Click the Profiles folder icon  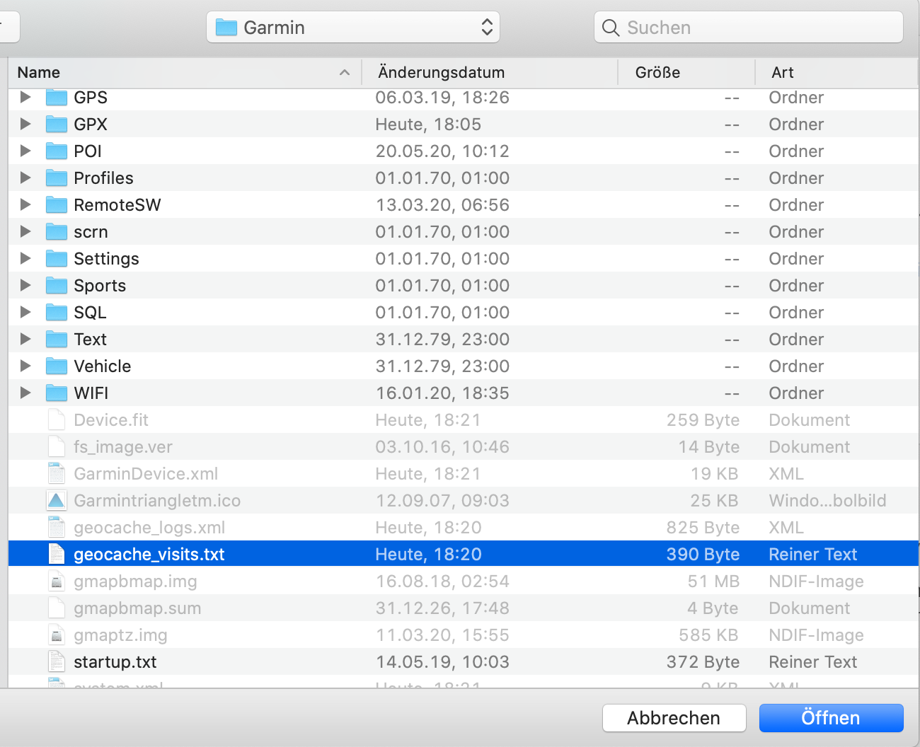click(57, 178)
